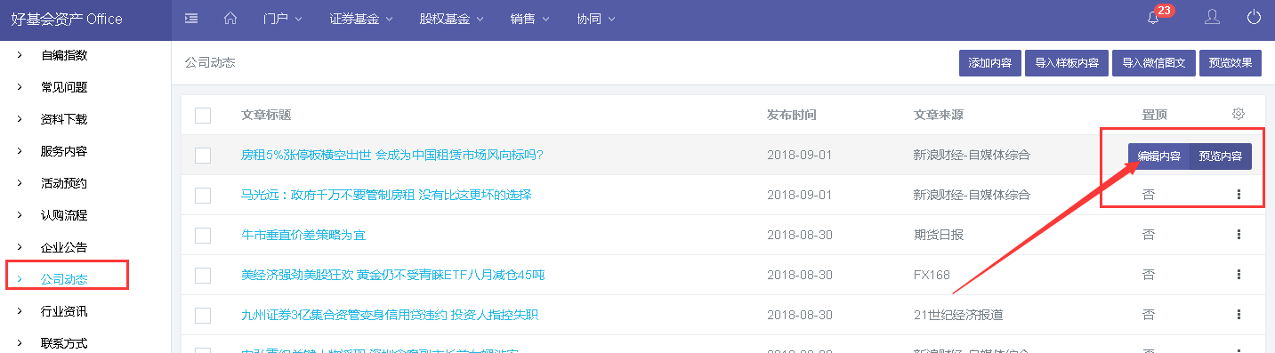Click the 编辑内容 button

[1158, 156]
